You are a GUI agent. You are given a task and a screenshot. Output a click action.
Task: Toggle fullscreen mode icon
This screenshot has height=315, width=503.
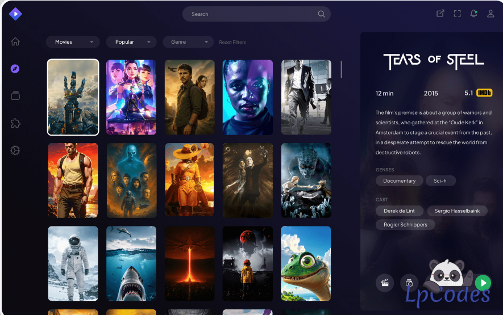pos(457,14)
